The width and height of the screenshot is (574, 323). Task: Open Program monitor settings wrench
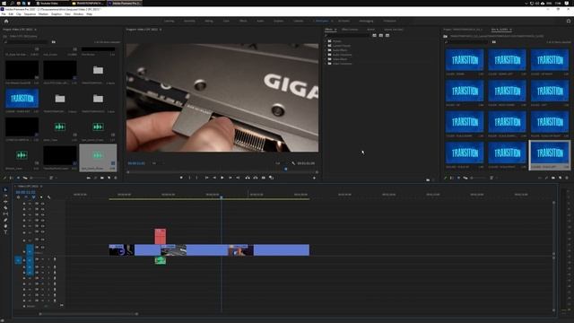click(293, 163)
